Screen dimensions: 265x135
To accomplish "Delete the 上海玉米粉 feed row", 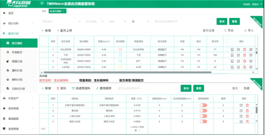I will tap(247, 116).
